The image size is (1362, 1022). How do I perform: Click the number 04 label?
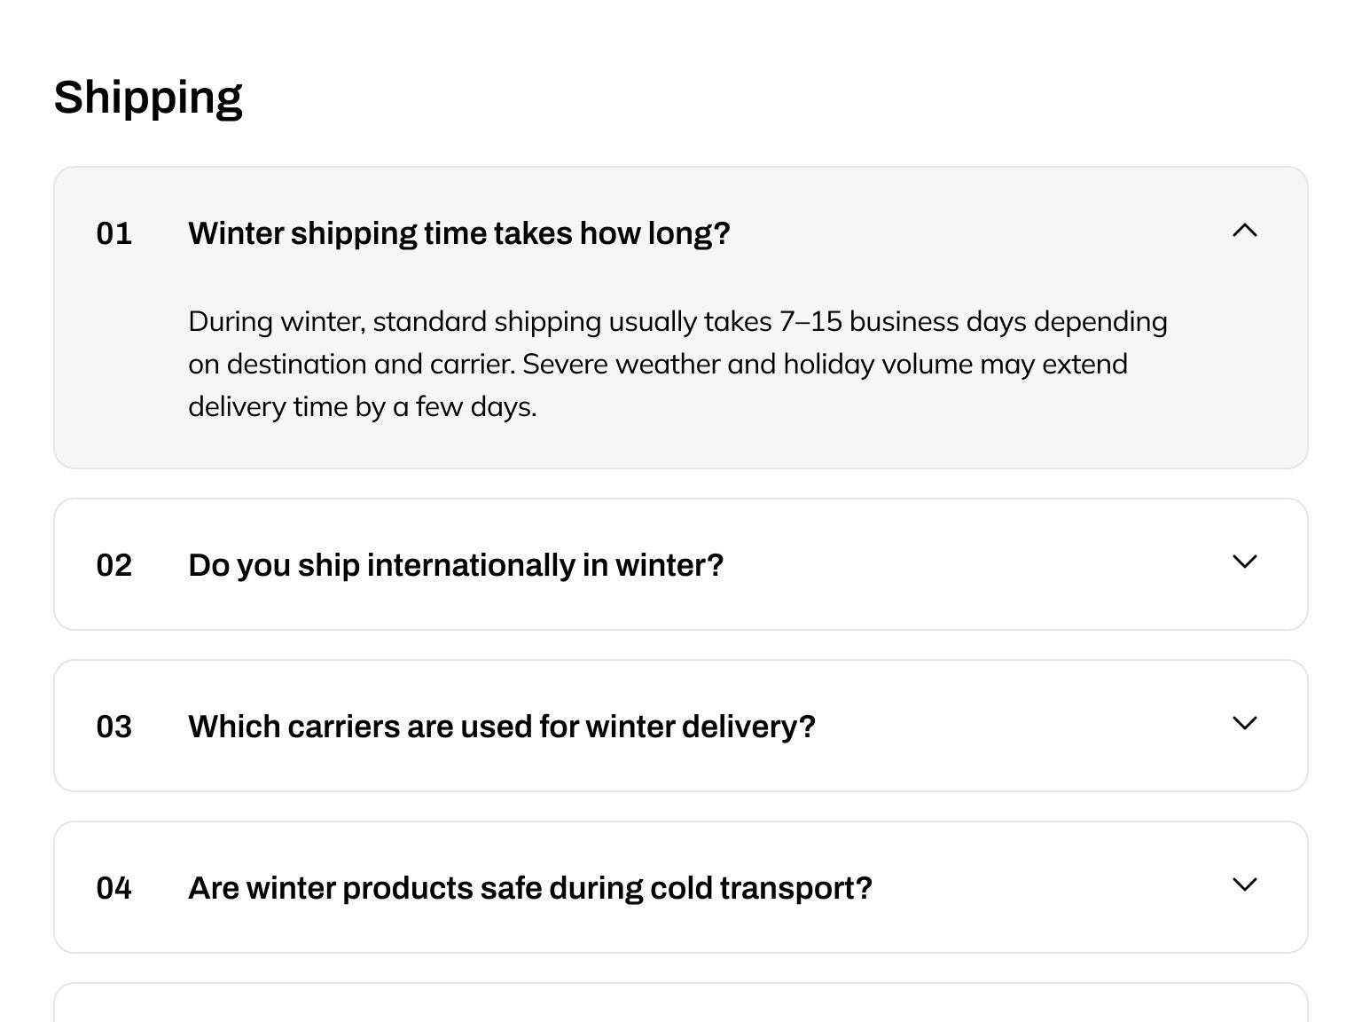pos(113,889)
